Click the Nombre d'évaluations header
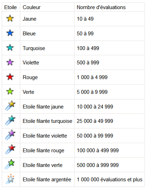Screen dimensions: 148x189 tap(101, 7)
